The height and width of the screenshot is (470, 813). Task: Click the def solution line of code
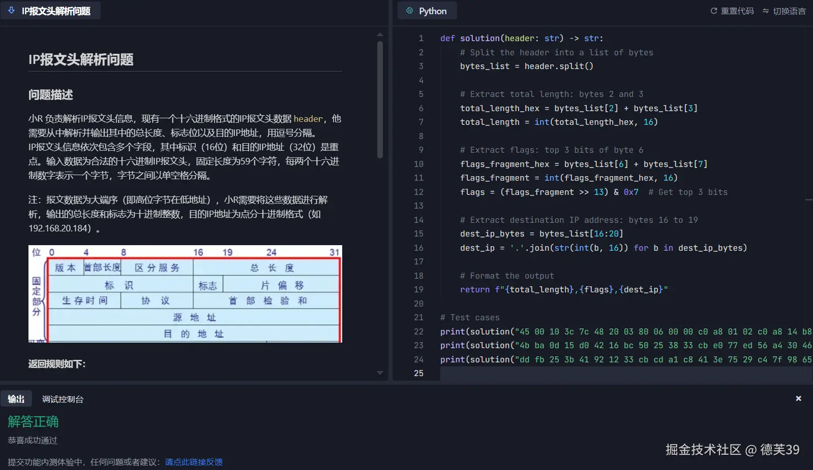click(522, 38)
